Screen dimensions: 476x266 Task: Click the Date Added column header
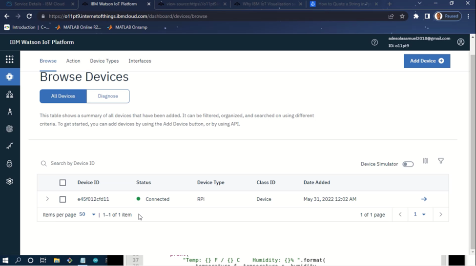pyautogui.click(x=317, y=182)
